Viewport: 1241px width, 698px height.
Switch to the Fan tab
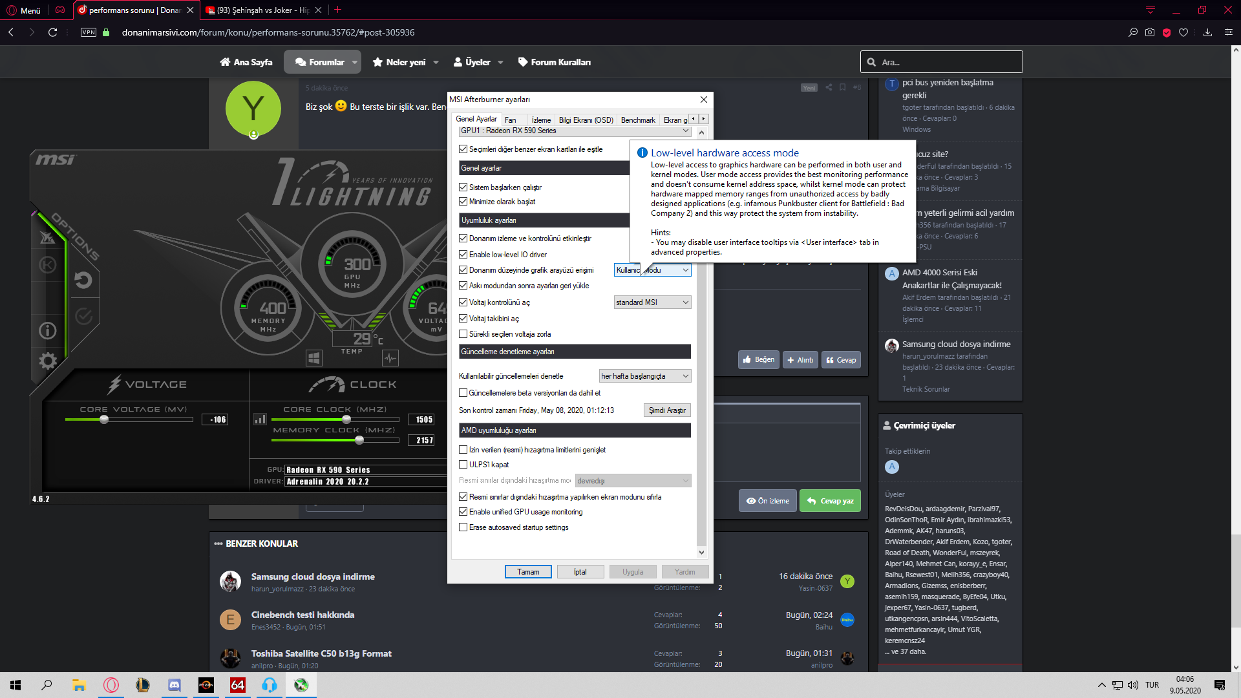[x=510, y=120]
